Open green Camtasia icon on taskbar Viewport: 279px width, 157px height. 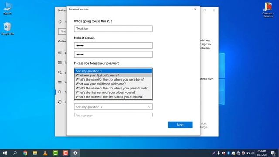(55, 153)
